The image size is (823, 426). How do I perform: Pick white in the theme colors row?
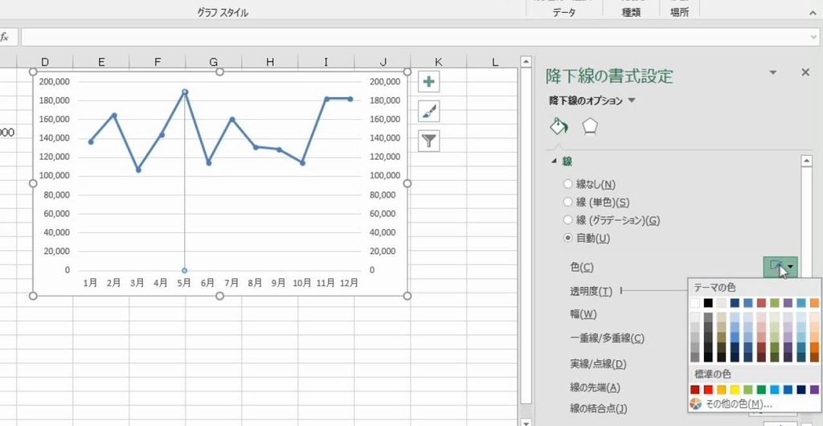click(695, 303)
